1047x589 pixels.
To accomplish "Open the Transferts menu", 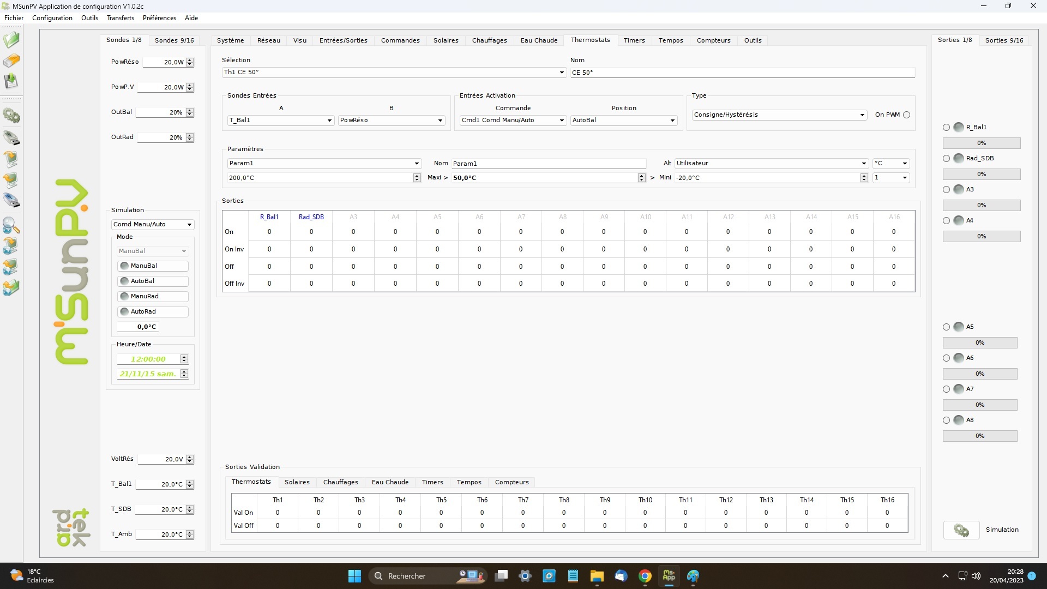I will coord(120,18).
